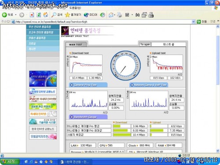This screenshot has width=220, height=165.
Task: Select the WAN TEST tab
Action: pyautogui.click(x=76, y=44)
